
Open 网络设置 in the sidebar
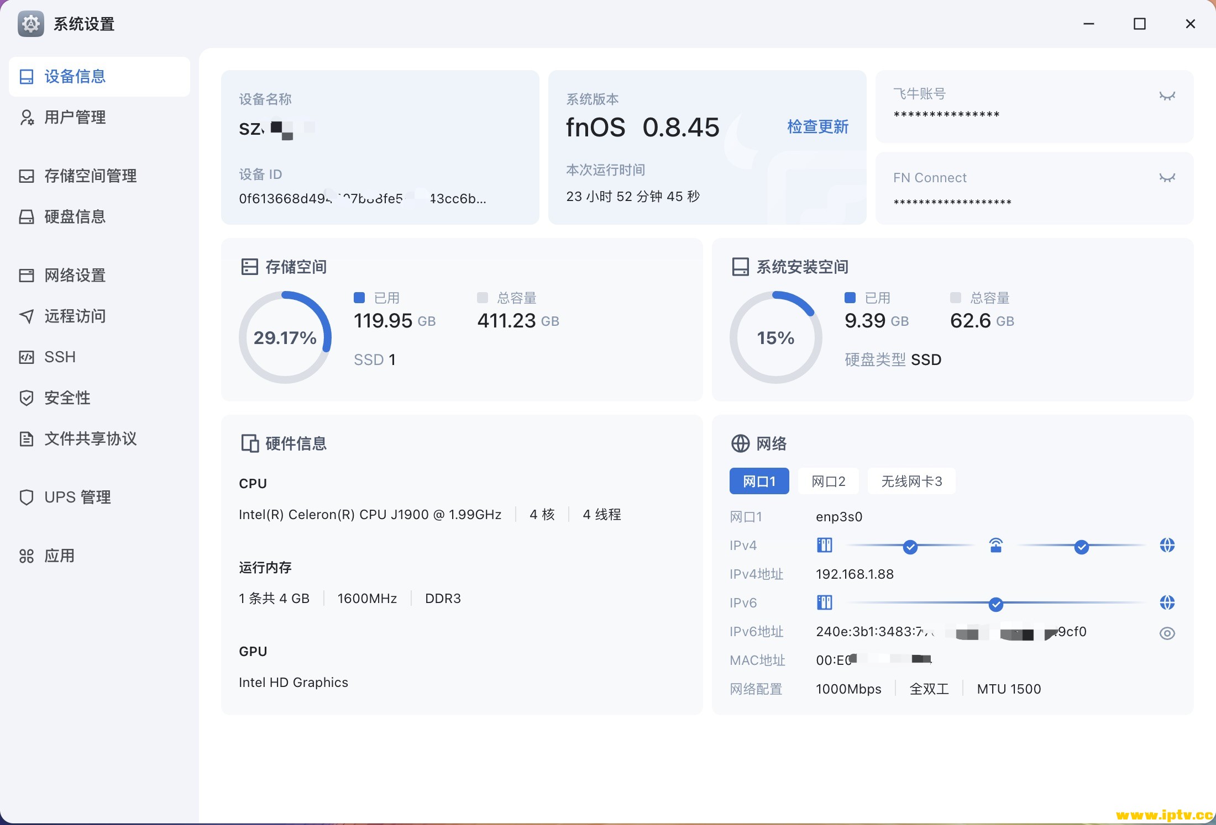99,276
